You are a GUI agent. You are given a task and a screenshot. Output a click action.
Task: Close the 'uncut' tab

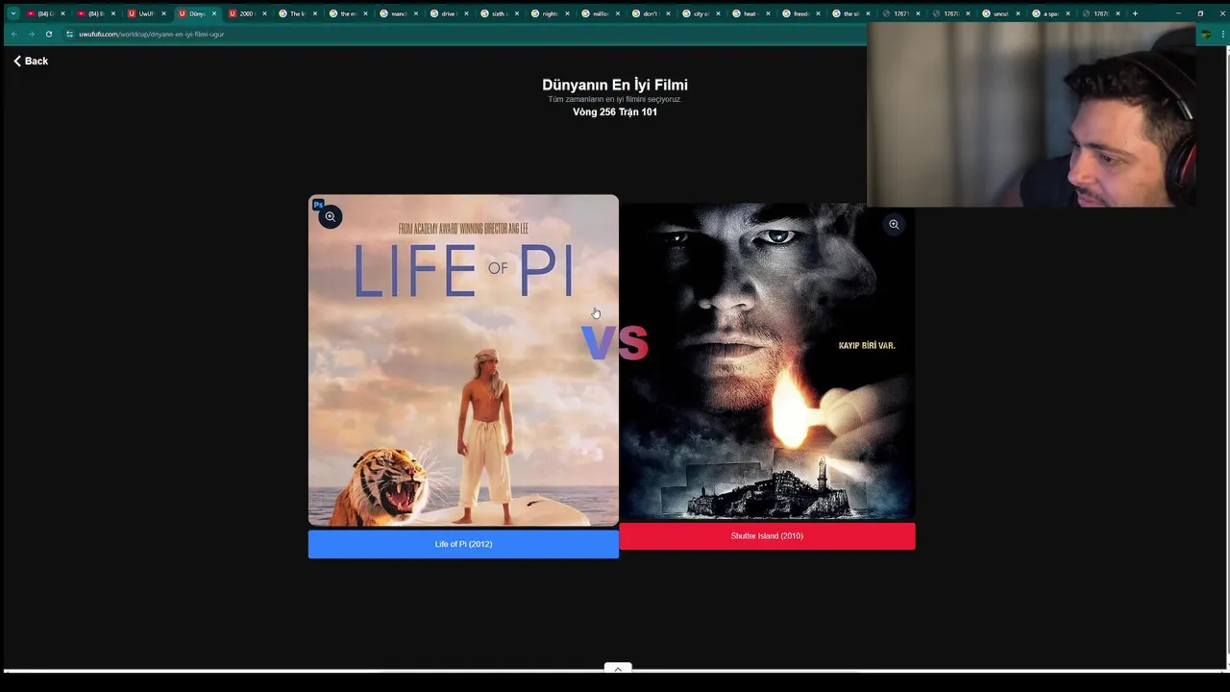pyautogui.click(x=1018, y=13)
